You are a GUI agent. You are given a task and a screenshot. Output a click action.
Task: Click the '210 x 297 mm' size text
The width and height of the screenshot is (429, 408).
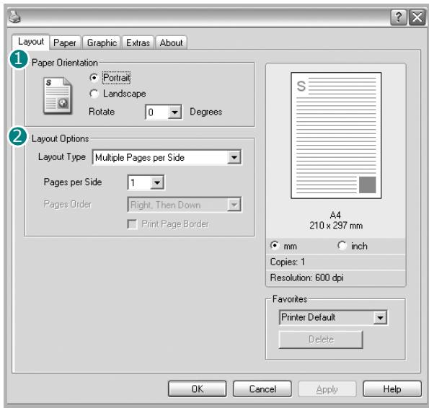click(336, 226)
